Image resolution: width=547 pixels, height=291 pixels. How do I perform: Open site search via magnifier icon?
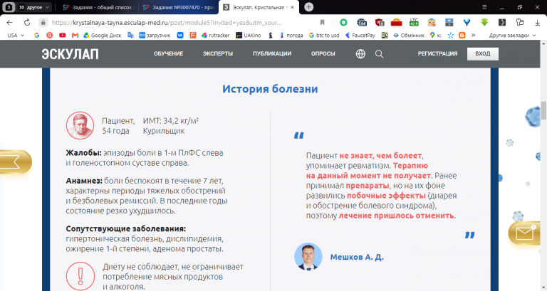[x=379, y=54]
